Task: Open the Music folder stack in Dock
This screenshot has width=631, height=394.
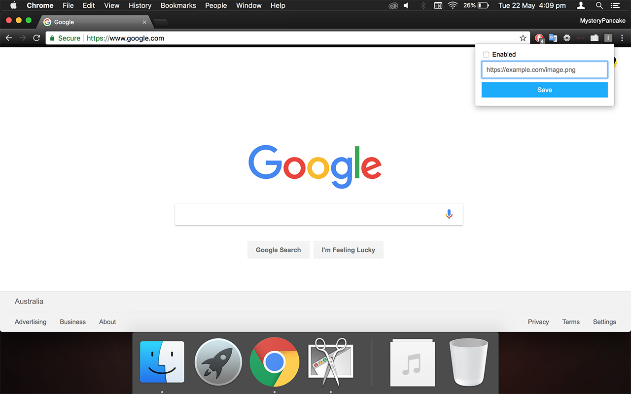Action: (413, 362)
